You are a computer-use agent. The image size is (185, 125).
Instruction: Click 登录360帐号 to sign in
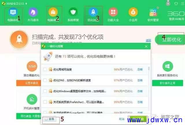177,19
